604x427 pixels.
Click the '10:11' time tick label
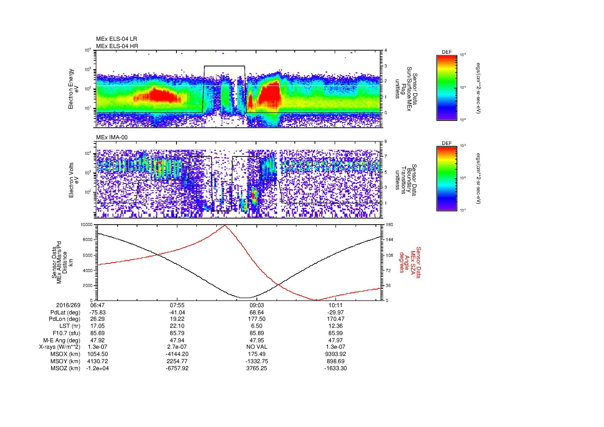tap(336, 305)
